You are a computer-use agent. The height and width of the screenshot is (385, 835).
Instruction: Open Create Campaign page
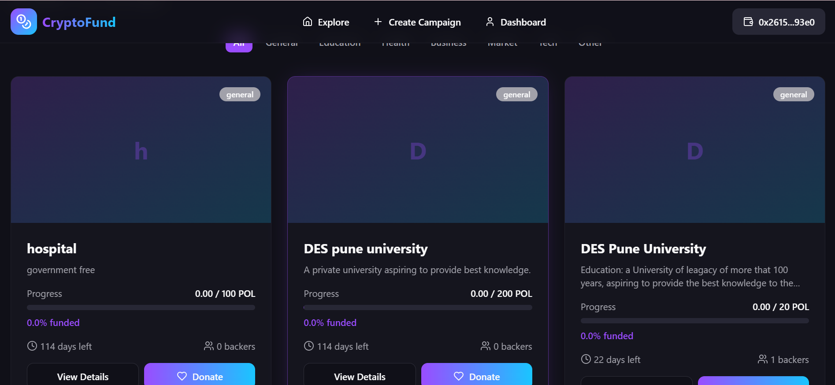[417, 22]
